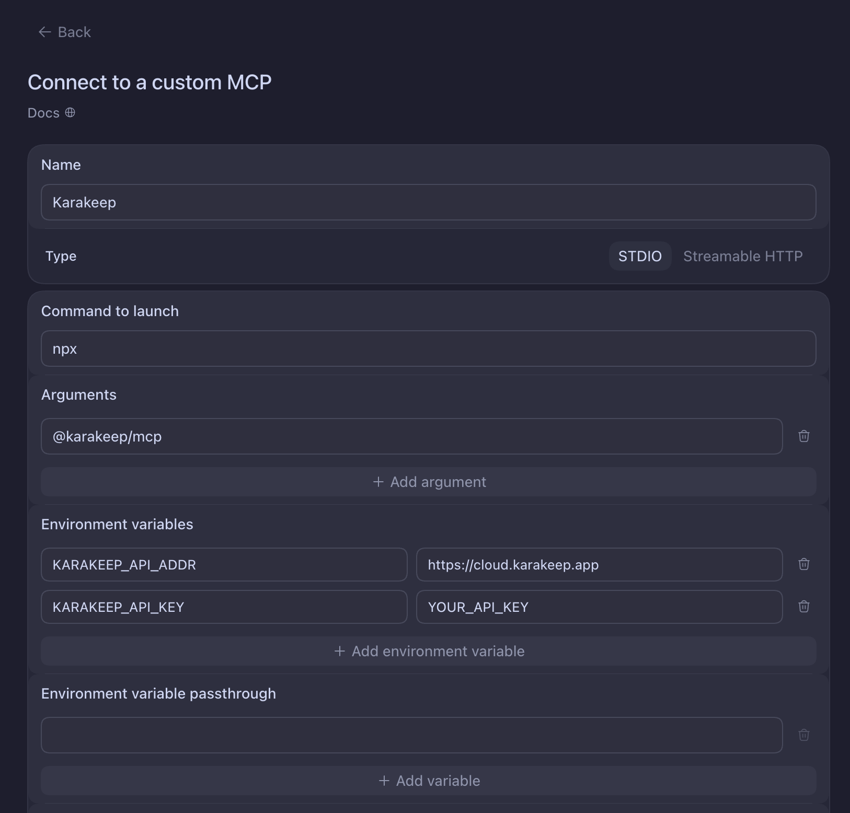Click the 'Name' field label
Image resolution: width=850 pixels, height=813 pixels.
pos(61,165)
